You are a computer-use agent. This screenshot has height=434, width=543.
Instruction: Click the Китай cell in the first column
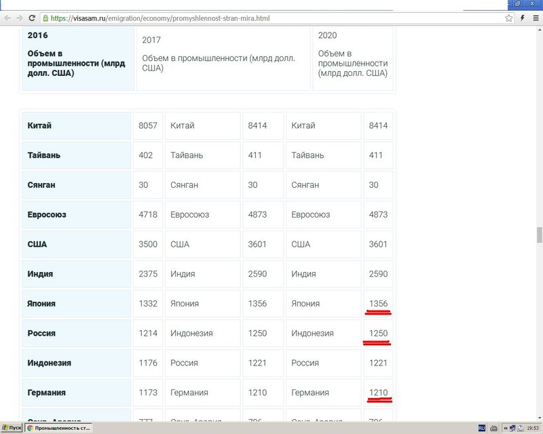[x=76, y=125]
